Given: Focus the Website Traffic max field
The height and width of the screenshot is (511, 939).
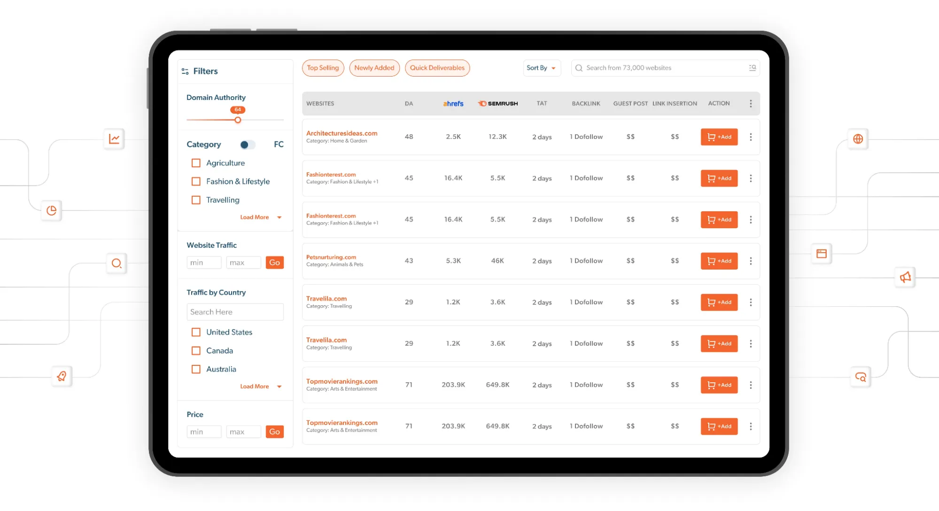Looking at the screenshot, I should (243, 263).
